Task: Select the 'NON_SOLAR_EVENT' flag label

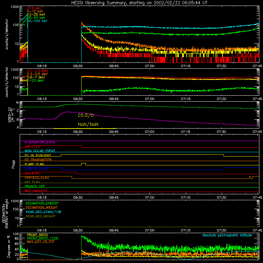Action: tap(40, 151)
